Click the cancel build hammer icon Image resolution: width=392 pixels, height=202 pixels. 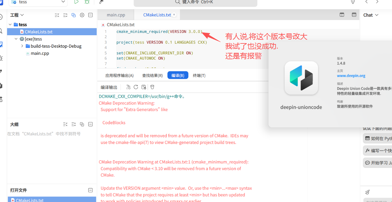(x=128, y=87)
